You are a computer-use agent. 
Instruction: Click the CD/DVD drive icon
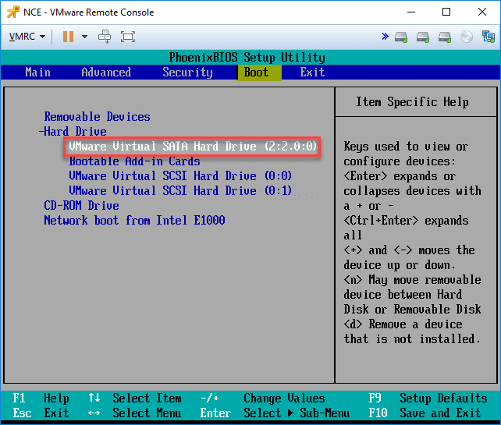pos(467,37)
